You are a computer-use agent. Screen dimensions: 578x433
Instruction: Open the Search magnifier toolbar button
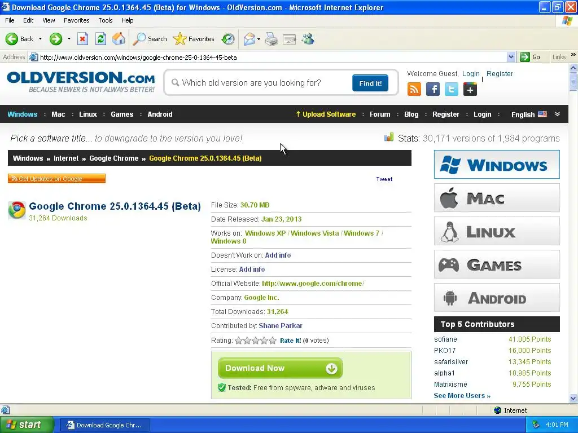tap(150, 39)
